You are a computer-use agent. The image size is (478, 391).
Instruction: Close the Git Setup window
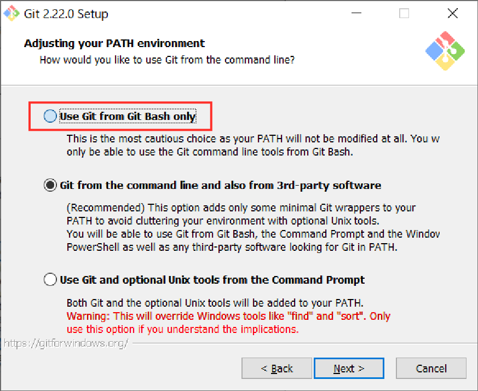click(452, 14)
